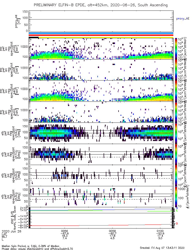Image resolution: width=193 pixels, height=250 pixels.
Task: Click the ch3LC pitch-angle color bar
Action: click(176, 196)
